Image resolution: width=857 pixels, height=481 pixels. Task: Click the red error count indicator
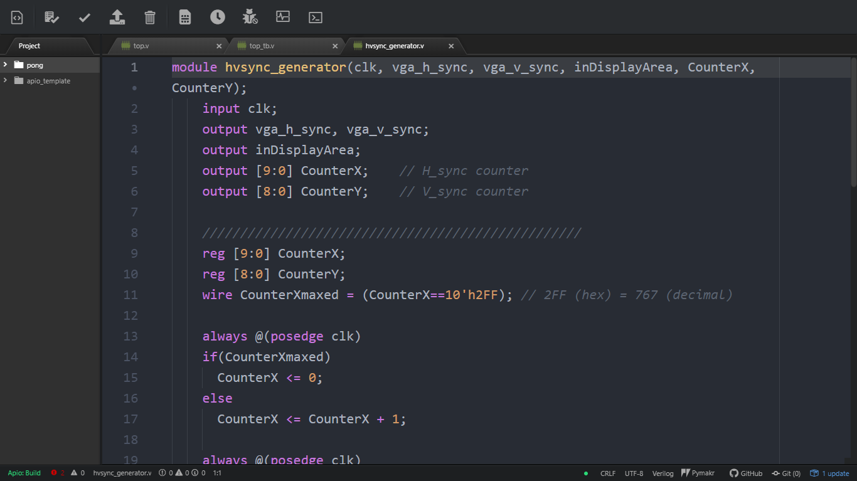coord(58,473)
